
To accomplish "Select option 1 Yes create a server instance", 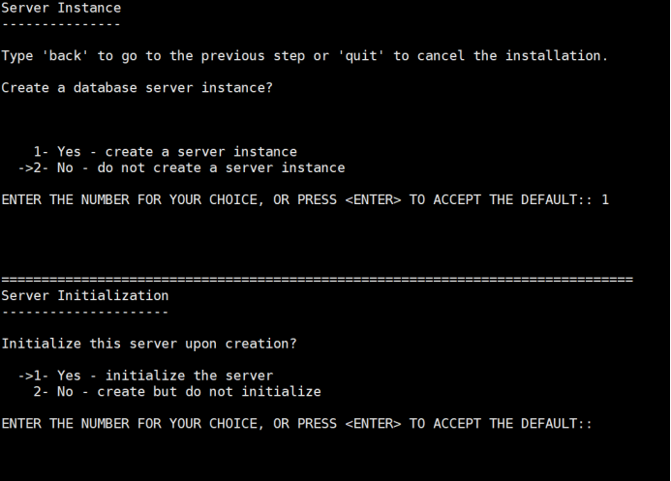I will point(166,152).
